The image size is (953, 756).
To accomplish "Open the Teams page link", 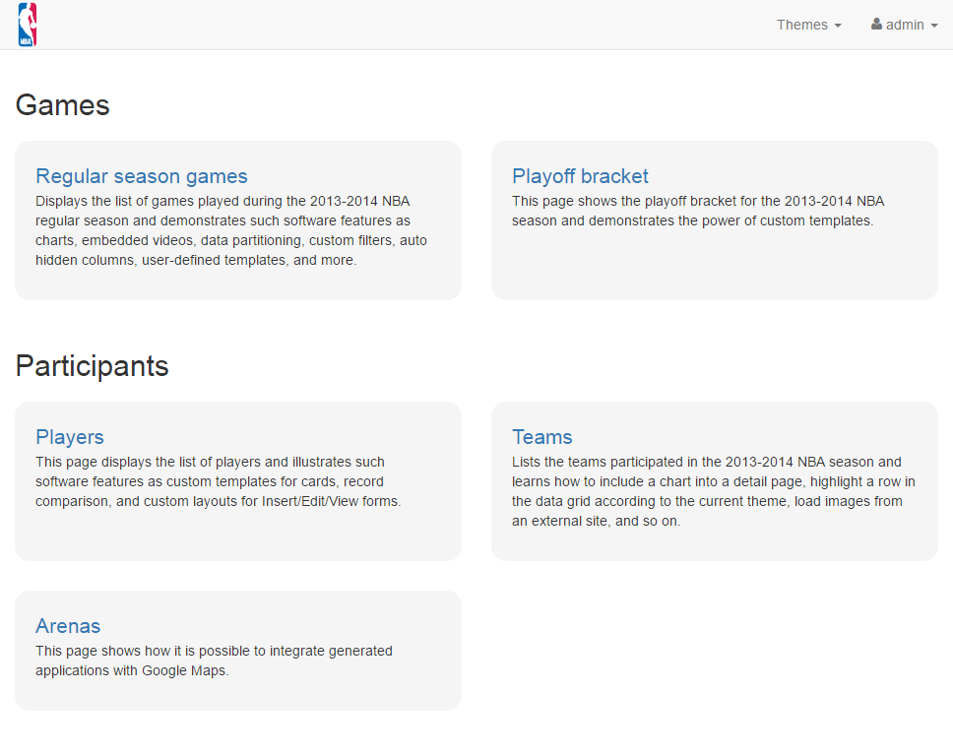I will [x=541, y=437].
